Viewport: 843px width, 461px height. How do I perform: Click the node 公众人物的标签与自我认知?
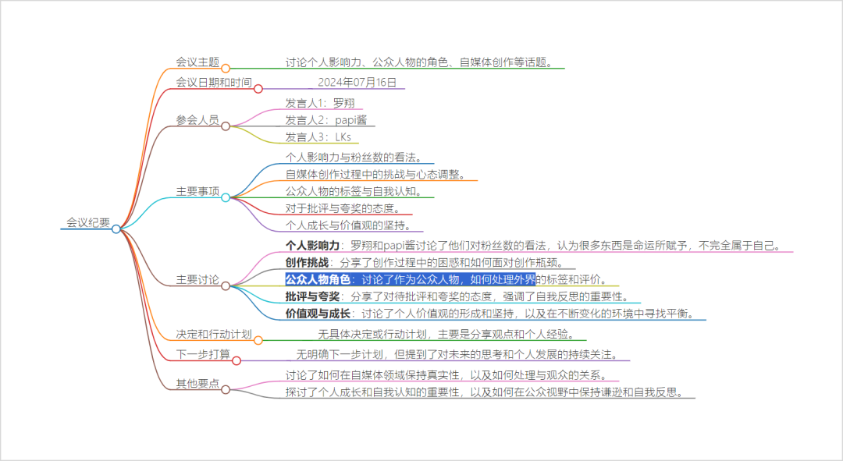[x=355, y=191]
